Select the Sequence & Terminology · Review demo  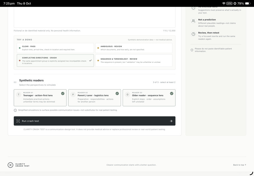coord(134,60)
